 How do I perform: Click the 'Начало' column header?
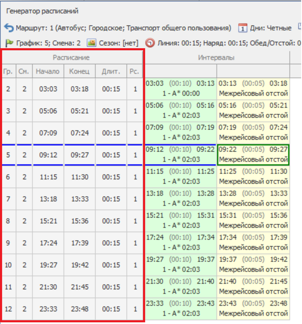48,71
